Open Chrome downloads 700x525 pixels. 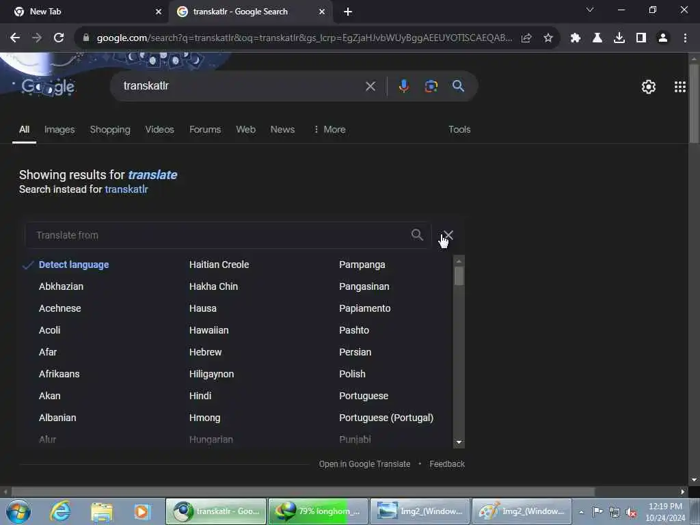point(619,38)
